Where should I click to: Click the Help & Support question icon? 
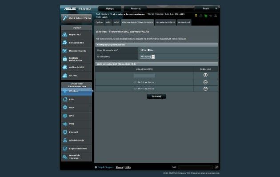point(96,167)
